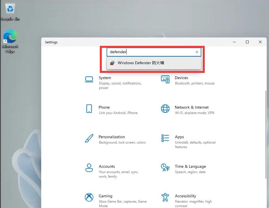This screenshot has height=208, width=269.
Task: Open Accessibility settings title
Action: tap(186, 196)
